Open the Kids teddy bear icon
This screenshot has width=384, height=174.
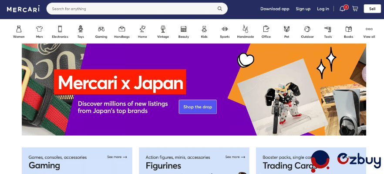click(204, 29)
